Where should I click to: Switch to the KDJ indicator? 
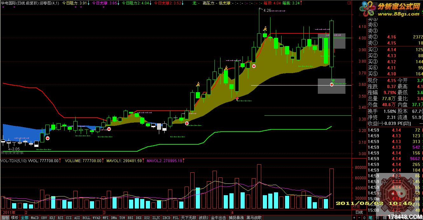tap(52, 218)
